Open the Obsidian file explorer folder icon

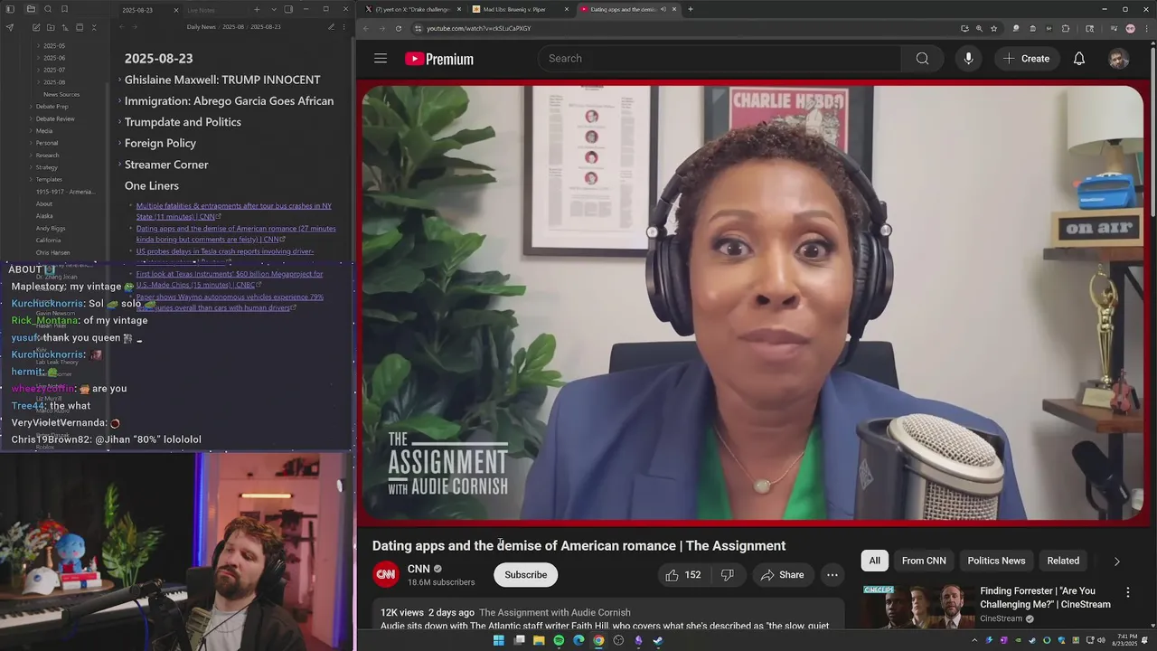point(31,9)
